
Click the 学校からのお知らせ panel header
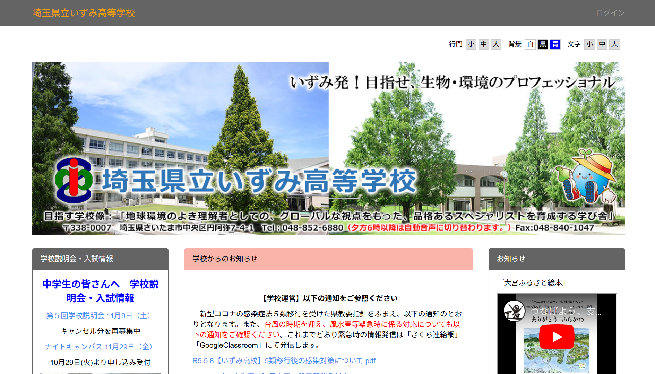(328, 259)
